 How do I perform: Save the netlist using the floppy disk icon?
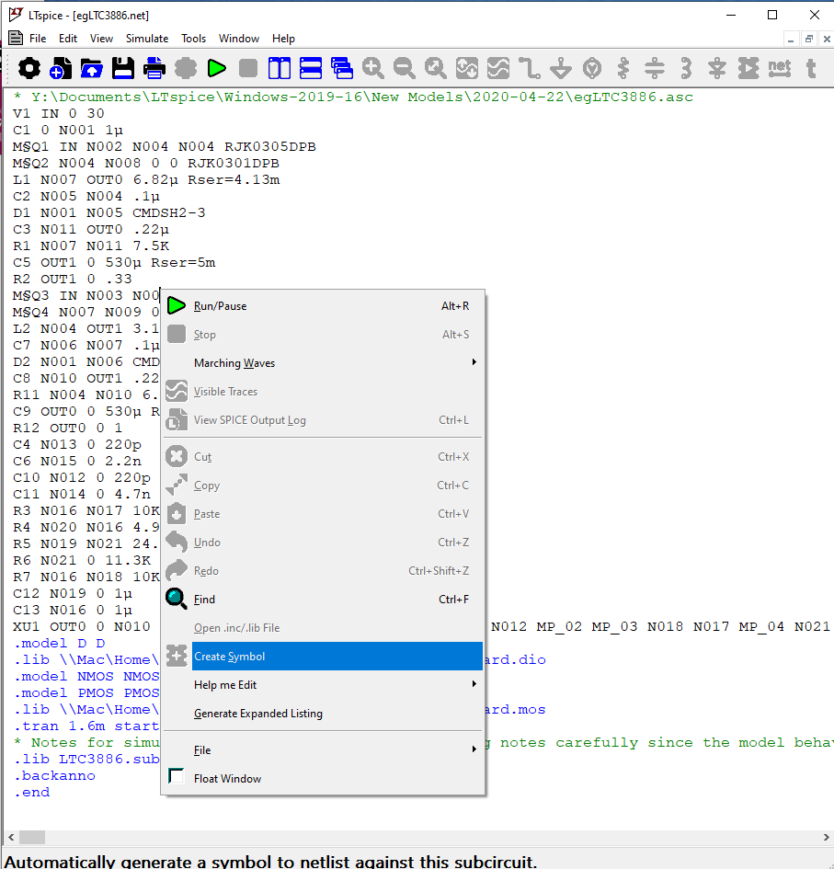pyautogui.click(x=123, y=68)
